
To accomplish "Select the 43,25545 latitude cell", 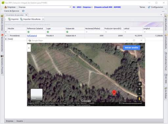I will click(x=133, y=36).
